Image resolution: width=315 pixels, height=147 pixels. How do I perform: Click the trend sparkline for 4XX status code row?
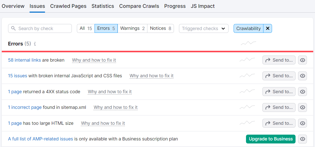click(x=247, y=91)
